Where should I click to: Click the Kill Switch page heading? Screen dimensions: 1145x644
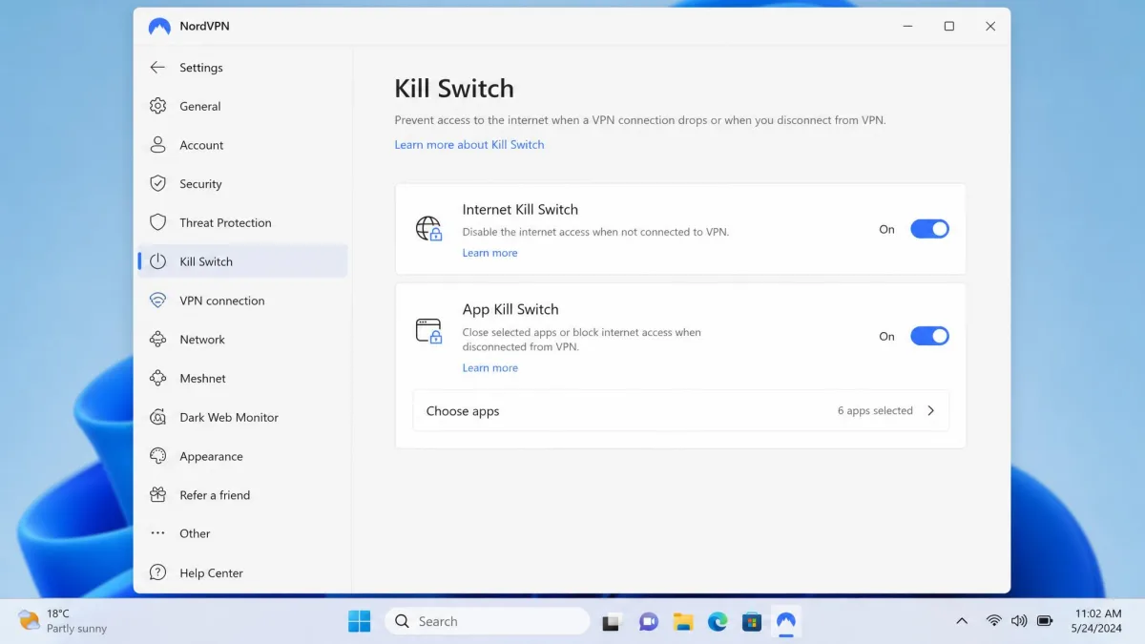(454, 89)
